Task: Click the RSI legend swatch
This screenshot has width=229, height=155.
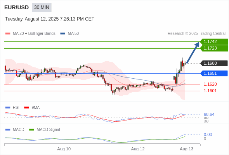Action: coord(8,108)
